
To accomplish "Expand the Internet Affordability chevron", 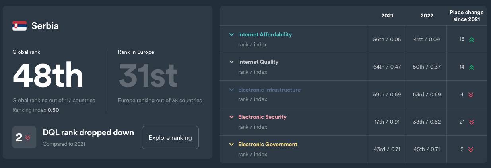I will [x=231, y=34].
